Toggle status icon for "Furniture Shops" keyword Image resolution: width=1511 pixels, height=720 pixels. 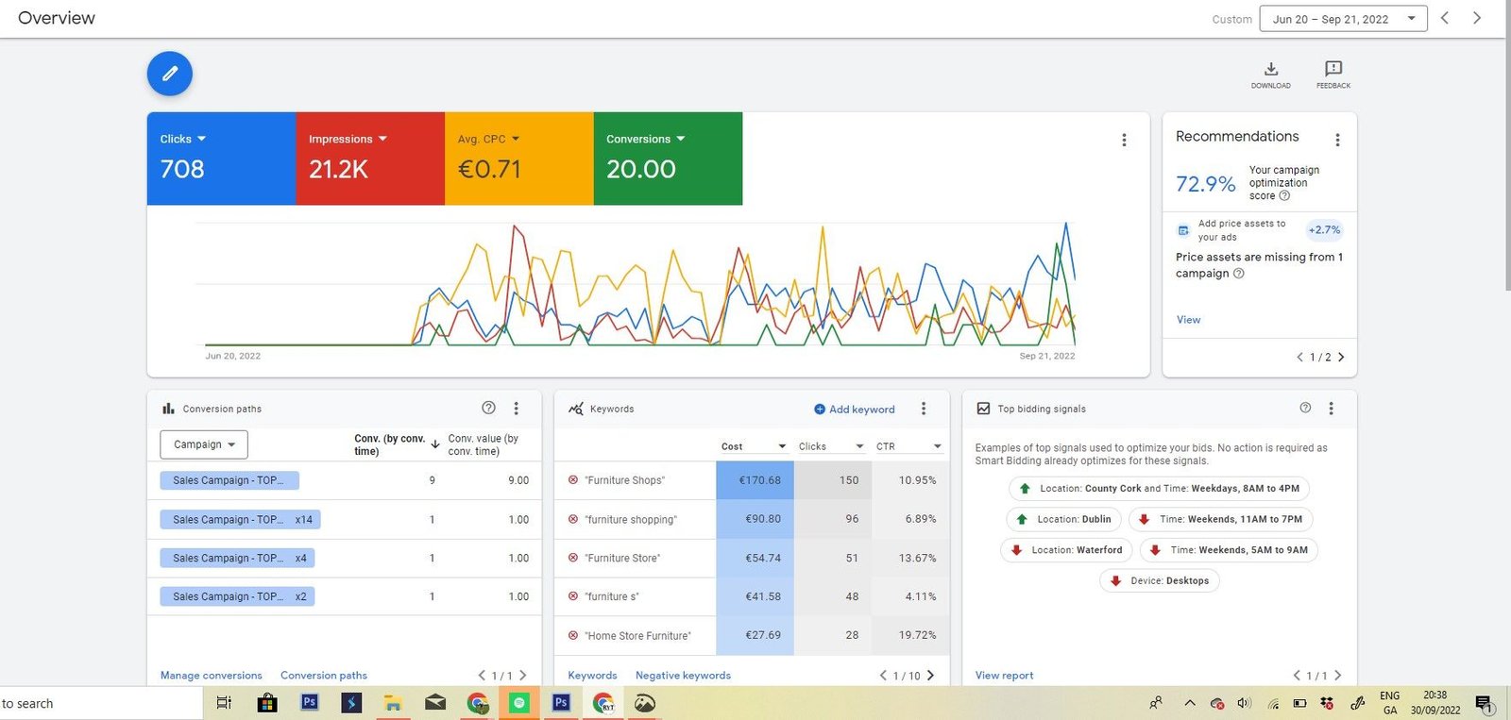(x=573, y=480)
